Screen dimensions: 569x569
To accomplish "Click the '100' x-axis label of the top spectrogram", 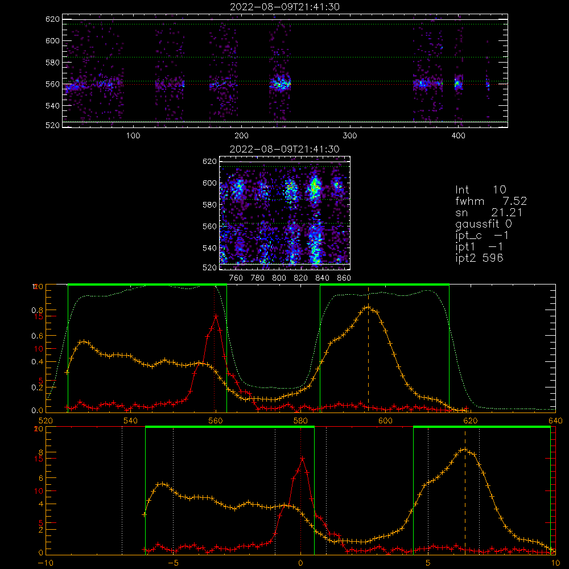I will click(133, 136).
